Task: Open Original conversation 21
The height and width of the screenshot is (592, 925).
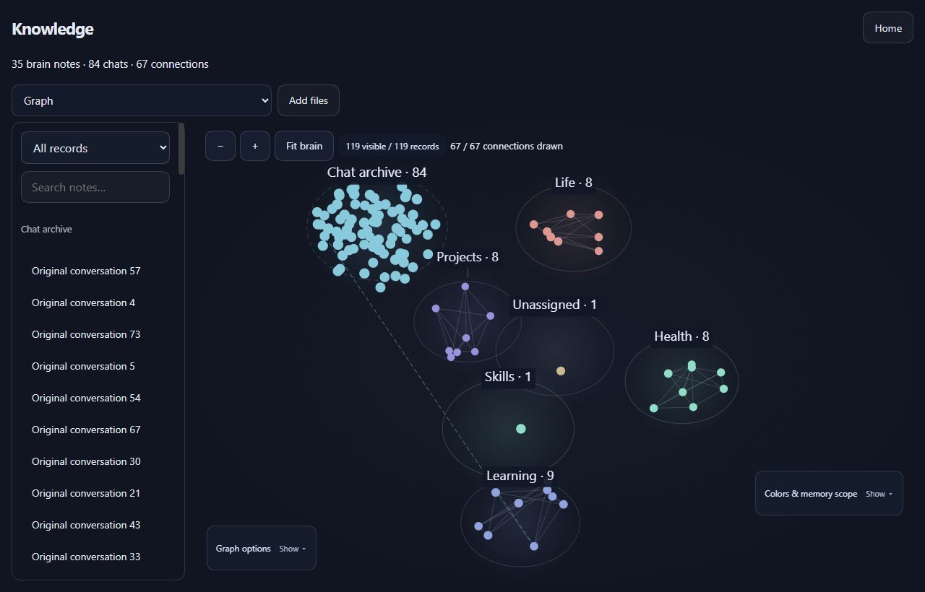Action: pyautogui.click(x=86, y=493)
